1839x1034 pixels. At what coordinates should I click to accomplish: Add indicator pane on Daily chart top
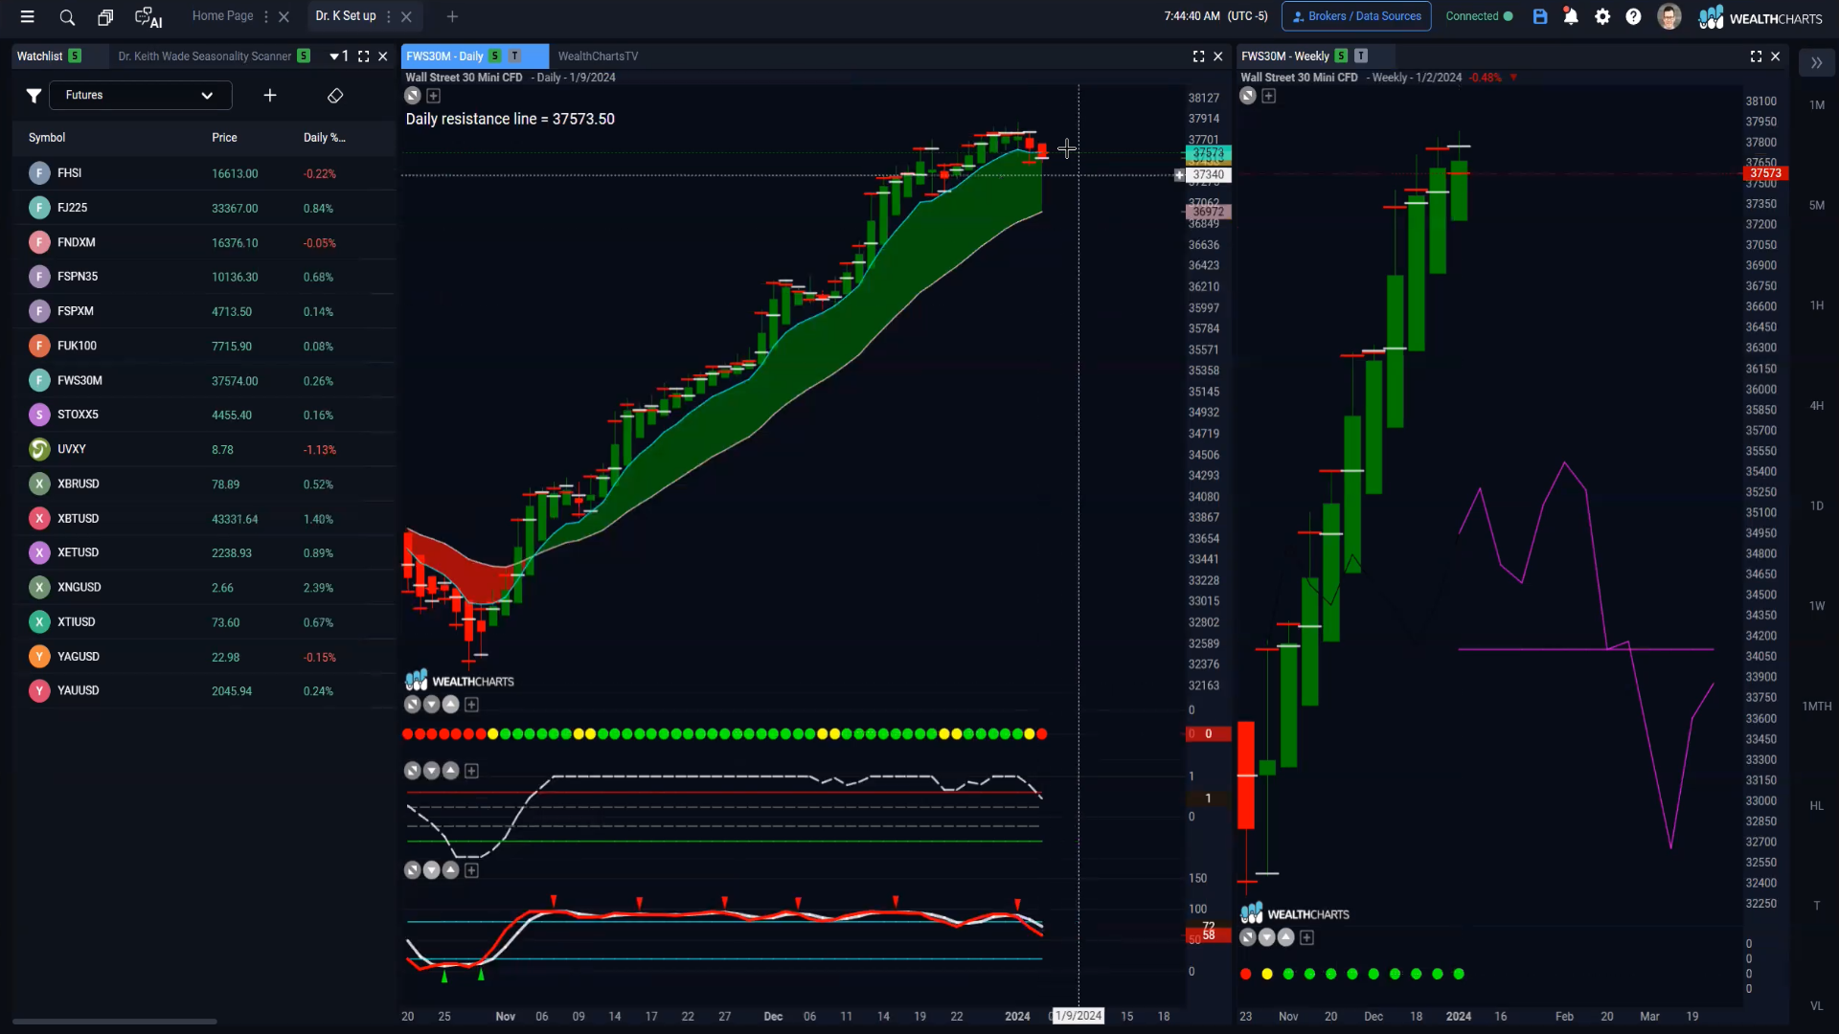434,96
